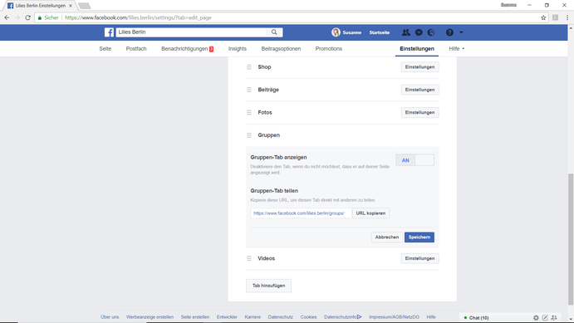Select the Einstellungen tab
The width and height of the screenshot is (574, 323).
pyautogui.click(x=417, y=49)
